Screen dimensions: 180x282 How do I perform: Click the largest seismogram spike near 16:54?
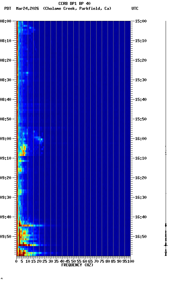pyautogui.click(x=166, y=245)
